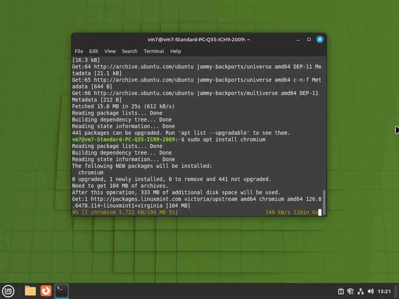Viewport: 399px width, 299px height.
Task: Open the clipboard/notification tray icon
Action: point(341,291)
